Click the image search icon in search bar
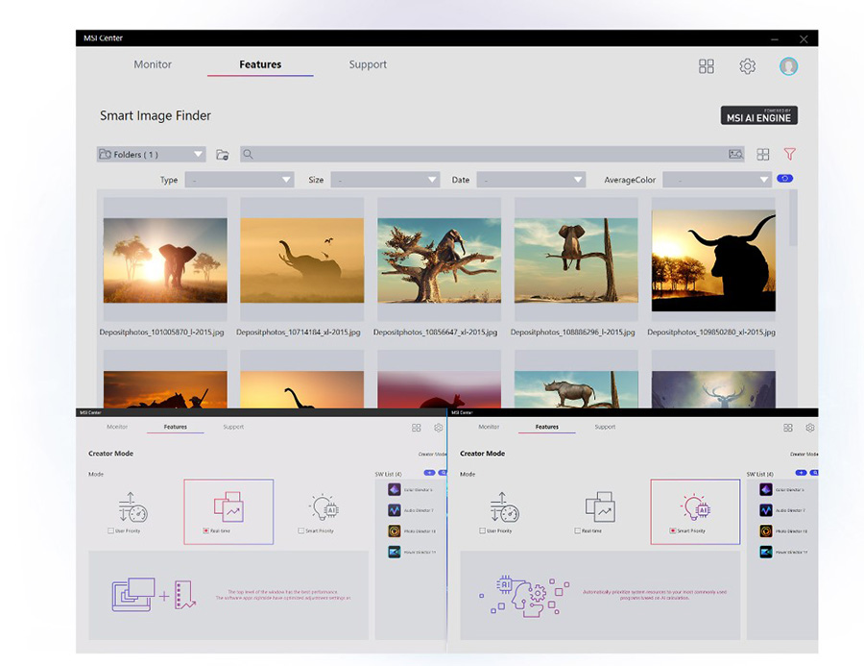The image size is (864, 666). [735, 154]
